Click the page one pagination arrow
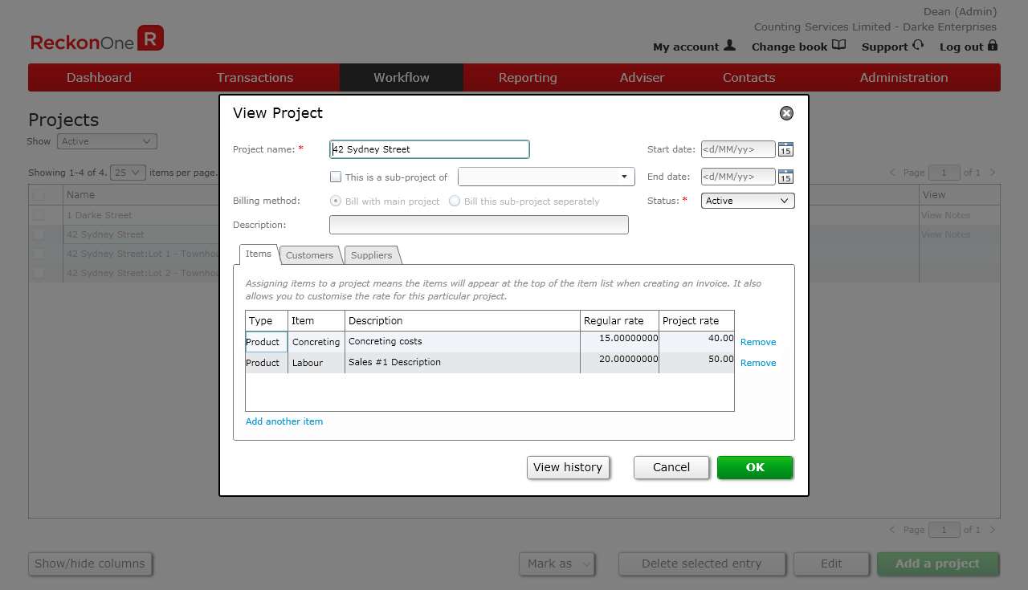This screenshot has height=590, width=1028. 891,171
